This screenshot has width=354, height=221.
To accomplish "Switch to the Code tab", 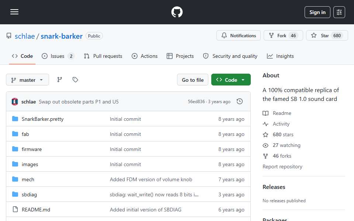I will (22, 56).
